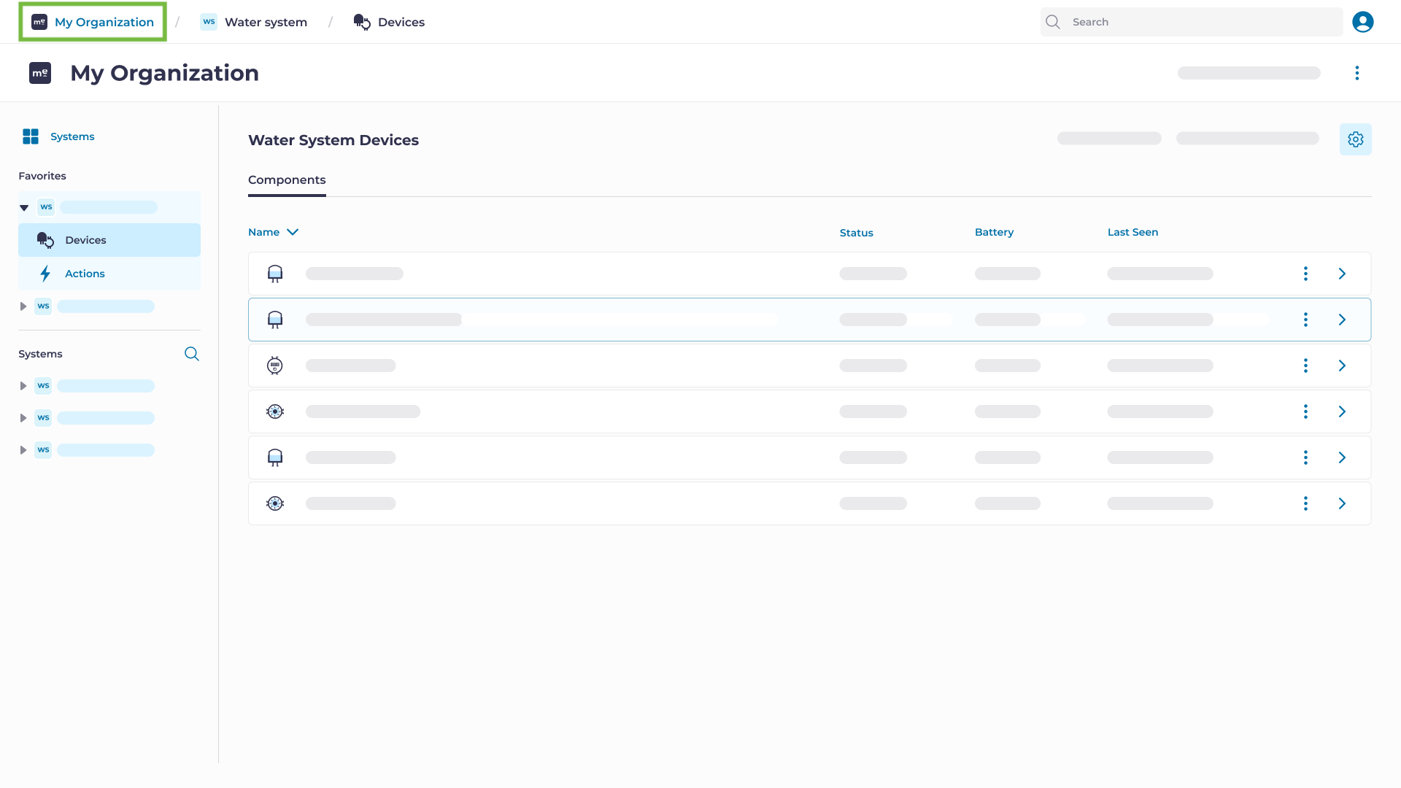Open fourth device row details chevron
Viewport: 1401px width, 788px height.
1342,412
